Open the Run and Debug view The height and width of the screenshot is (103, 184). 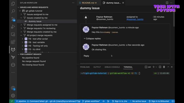(13, 27)
